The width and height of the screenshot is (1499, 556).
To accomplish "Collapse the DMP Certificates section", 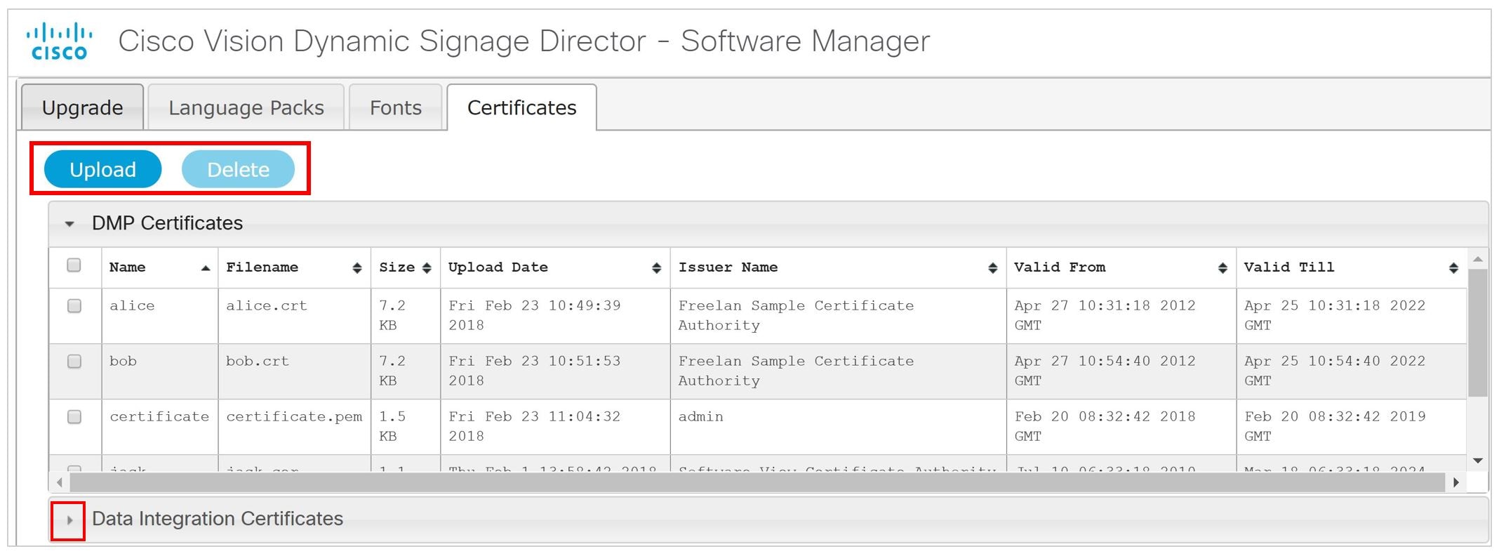I will tap(69, 224).
